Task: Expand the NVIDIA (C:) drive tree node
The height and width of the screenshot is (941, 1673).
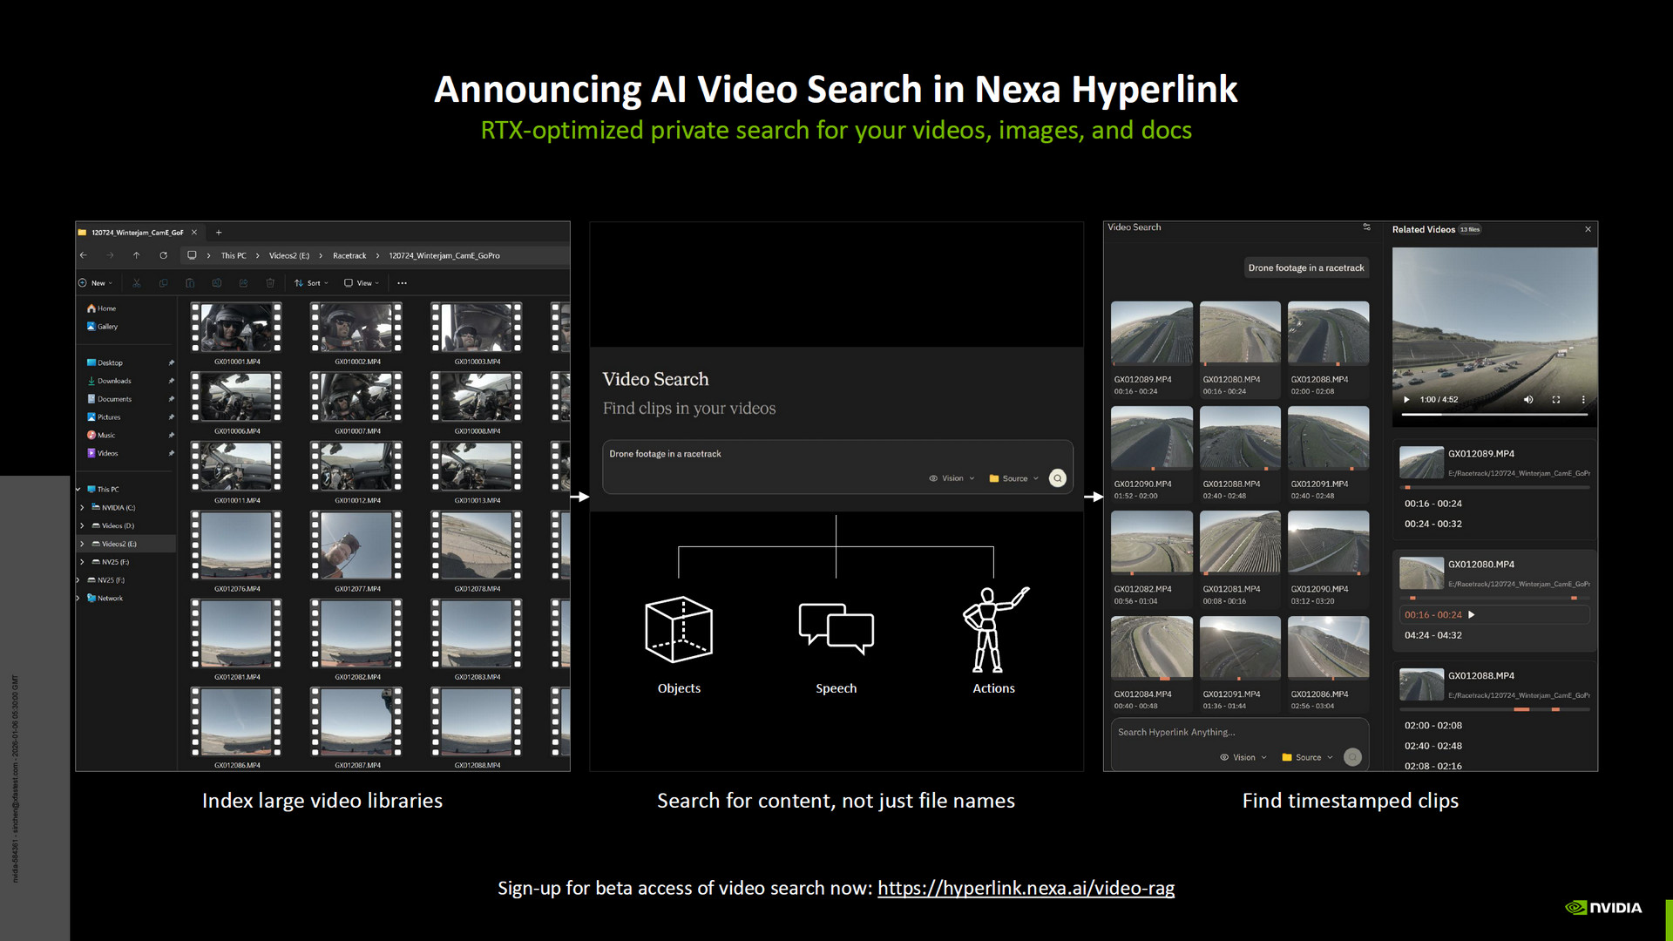Action: [x=83, y=508]
